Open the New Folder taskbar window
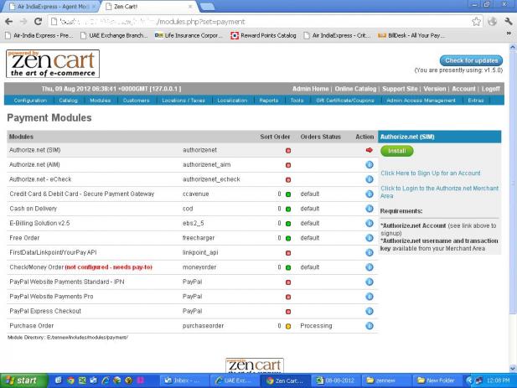517x388 pixels. (x=437, y=380)
